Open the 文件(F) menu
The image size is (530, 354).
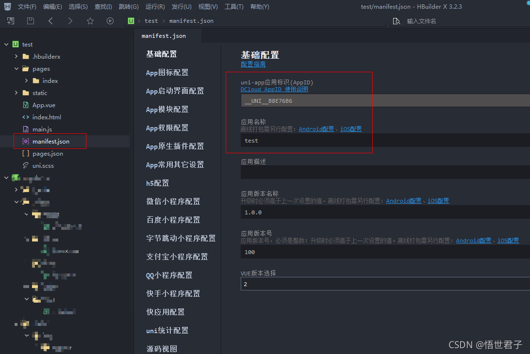click(x=27, y=6)
